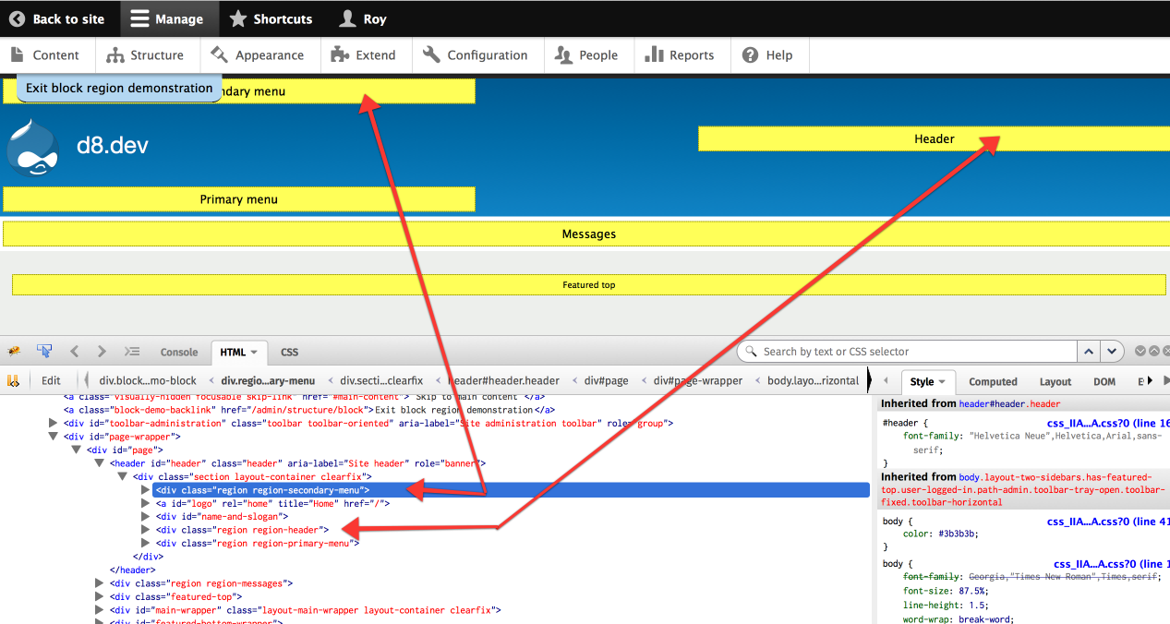Open the Structure admin menu
Screen dimensions: 1170x624
pyautogui.click(x=145, y=55)
